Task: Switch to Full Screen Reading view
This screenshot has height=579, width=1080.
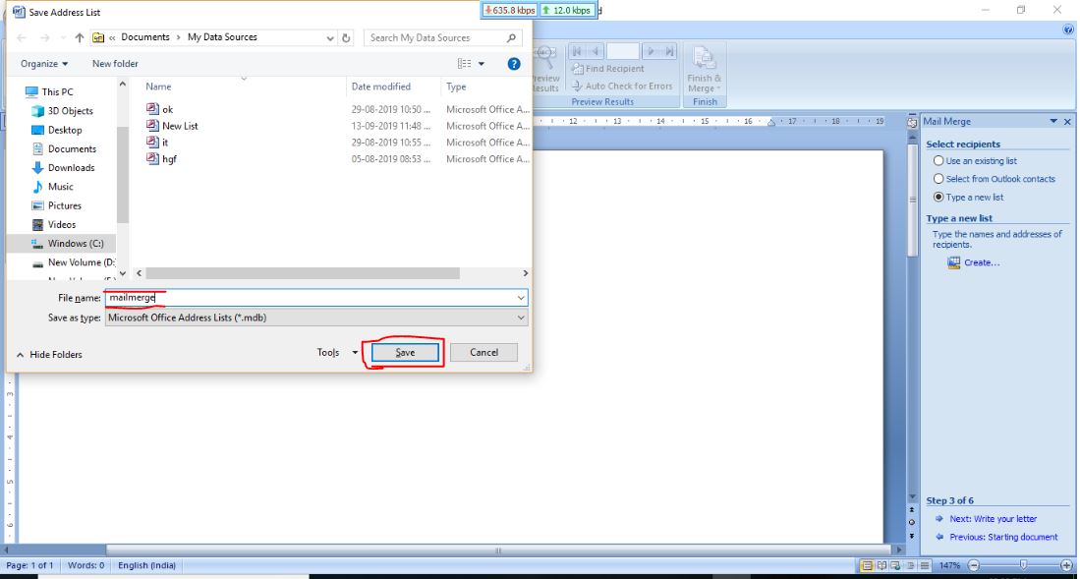Action: coord(881,565)
